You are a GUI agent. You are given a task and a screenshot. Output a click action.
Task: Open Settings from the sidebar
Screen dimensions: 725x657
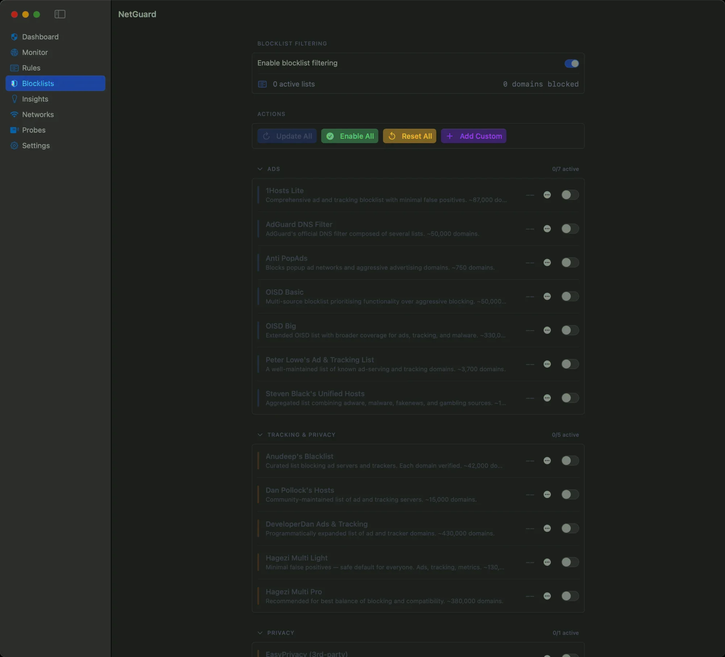click(x=55, y=145)
